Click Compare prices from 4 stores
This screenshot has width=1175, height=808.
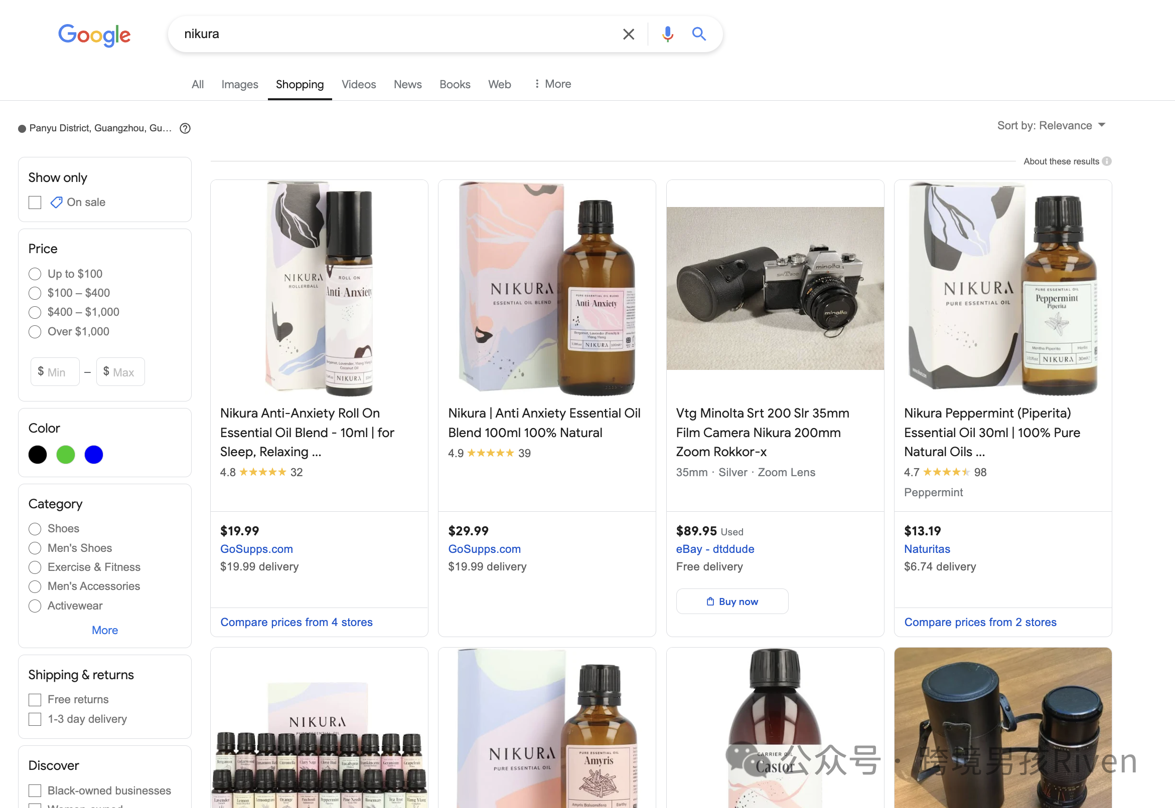point(297,622)
